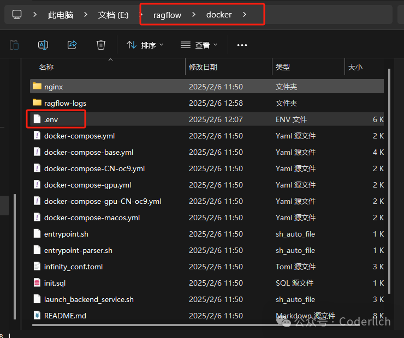
Task: Click the infinity_conf.toml file icon
Action: [37, 266]
